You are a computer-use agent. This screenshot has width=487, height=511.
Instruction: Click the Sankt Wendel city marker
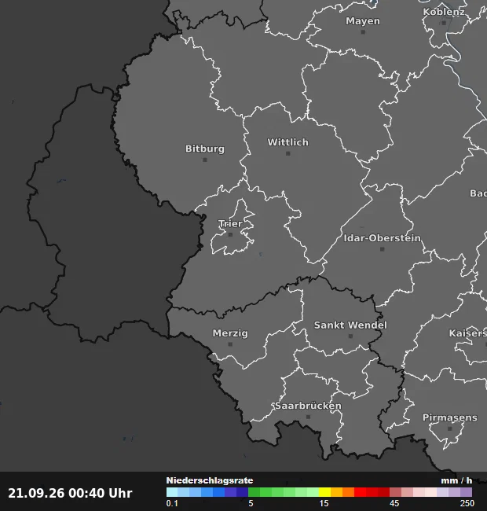pyautogui.click(x=350, y=336)
